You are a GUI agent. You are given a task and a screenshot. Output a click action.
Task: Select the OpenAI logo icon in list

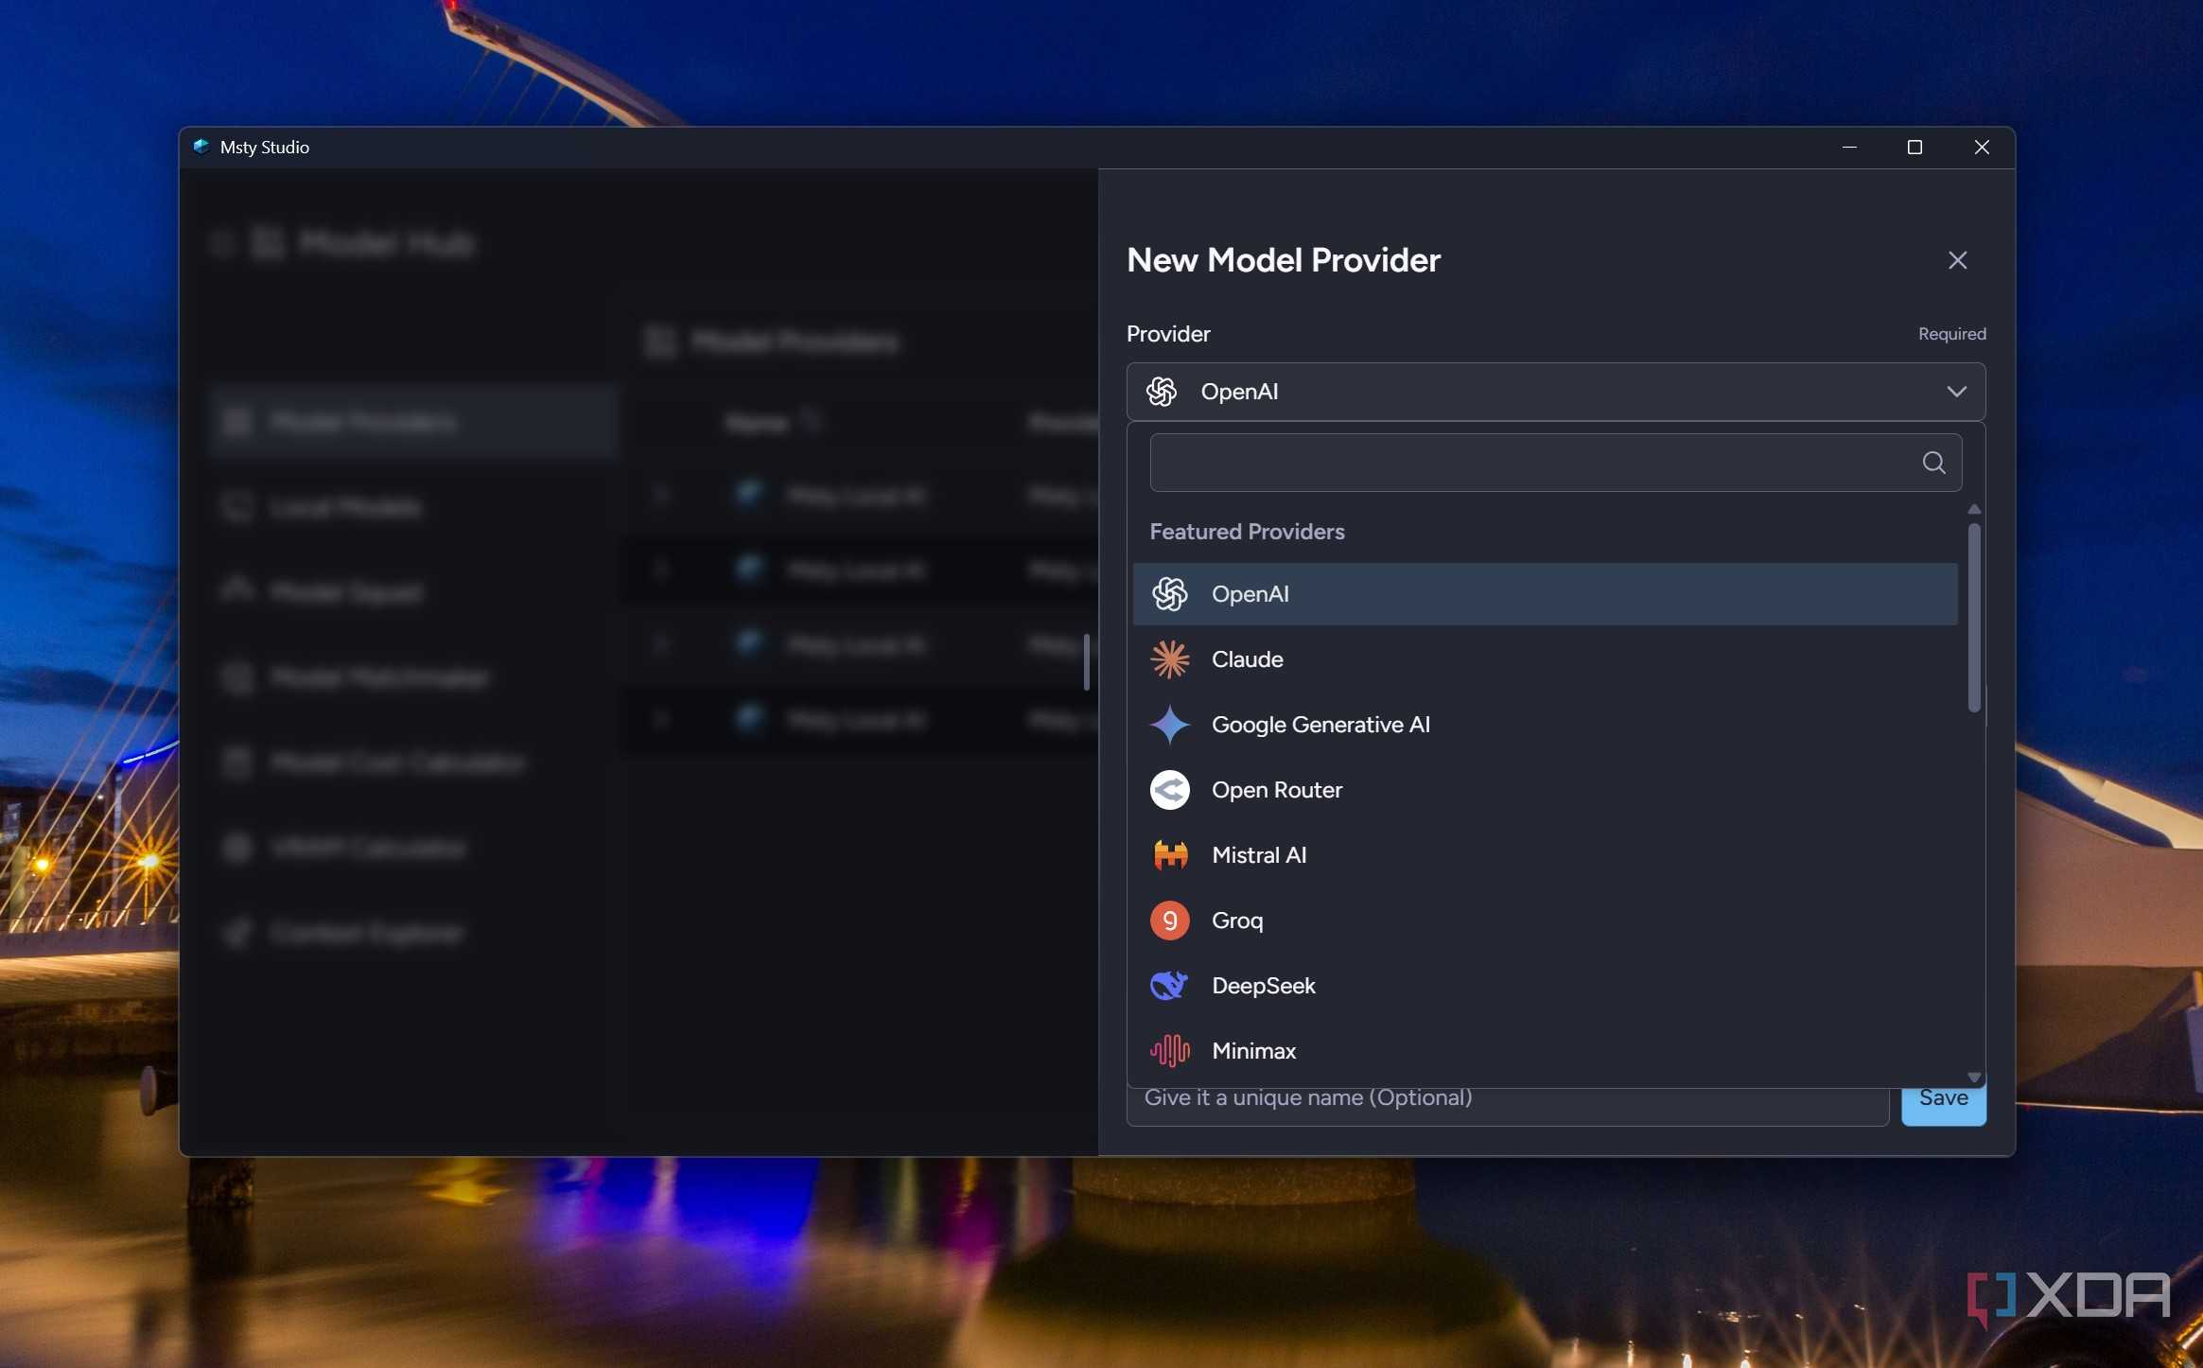[x=1170, y=594]
